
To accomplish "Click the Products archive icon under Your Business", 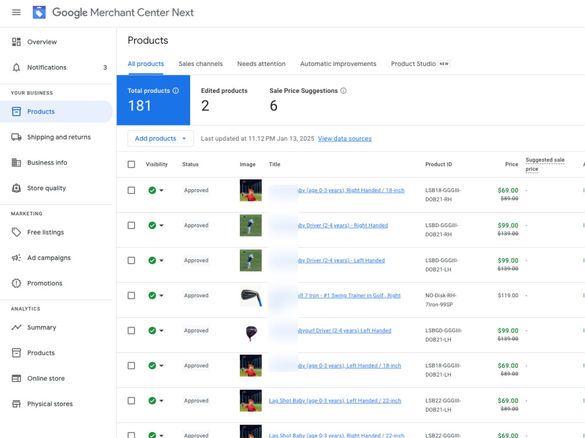I will pyautogui.click(x=16, y=112).
